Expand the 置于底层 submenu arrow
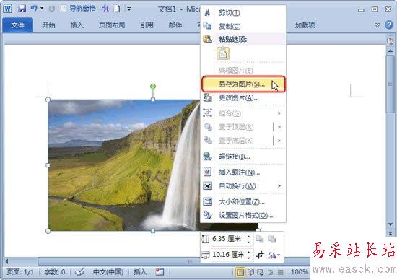The image size is (397, 280). point(279,141)
